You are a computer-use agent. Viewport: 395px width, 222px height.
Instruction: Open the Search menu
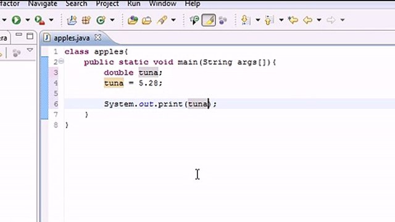77,4
